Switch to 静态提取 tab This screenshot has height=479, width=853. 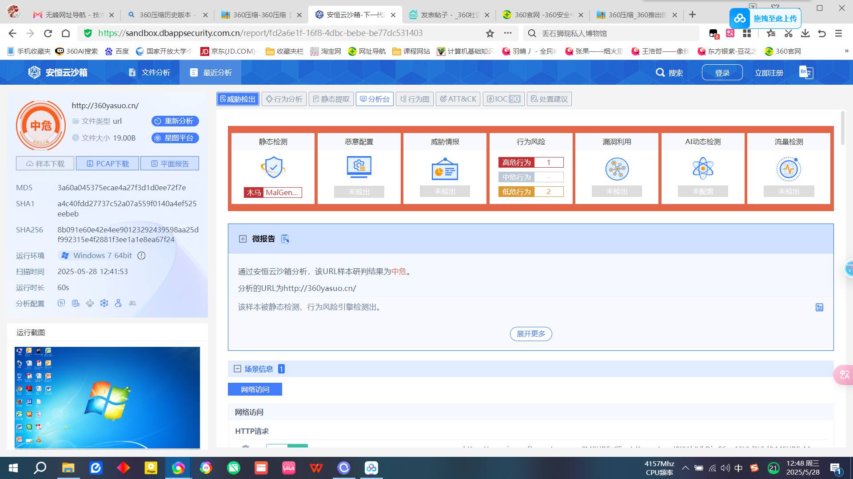(x=331, y=99)
